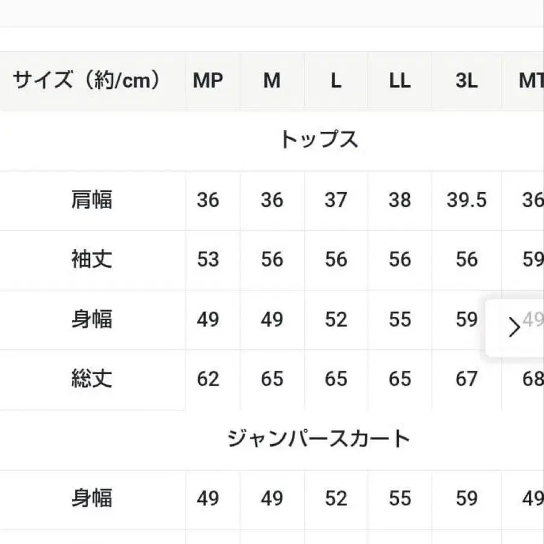544x544 pixels.
Task: Click the ジャンパースカート section heading
Action: click(x=319, y=439)
